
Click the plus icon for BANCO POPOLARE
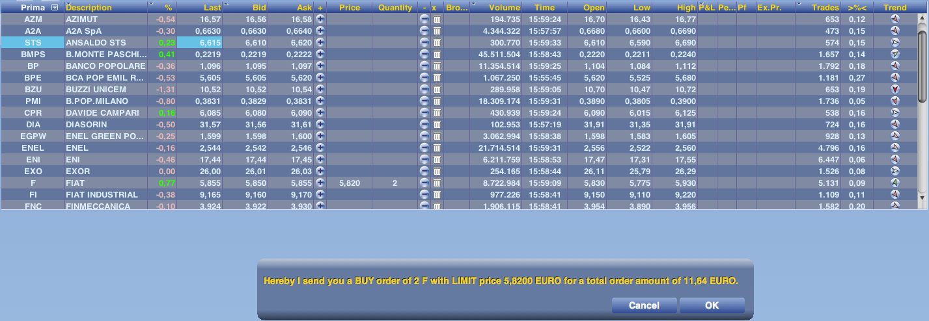click(x=320, y=66)
